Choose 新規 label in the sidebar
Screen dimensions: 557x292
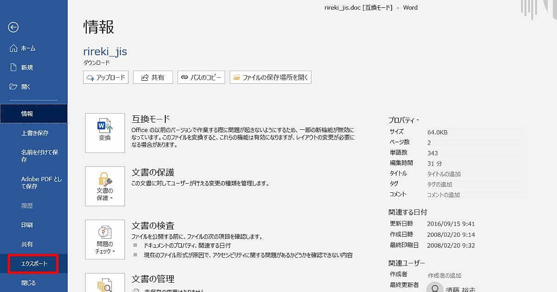27,67
